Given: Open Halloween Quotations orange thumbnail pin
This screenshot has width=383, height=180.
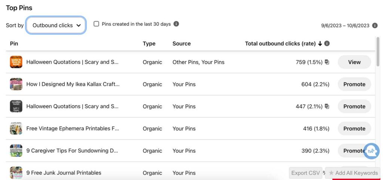Looking at the screenshot, I should tap(16, 62).
